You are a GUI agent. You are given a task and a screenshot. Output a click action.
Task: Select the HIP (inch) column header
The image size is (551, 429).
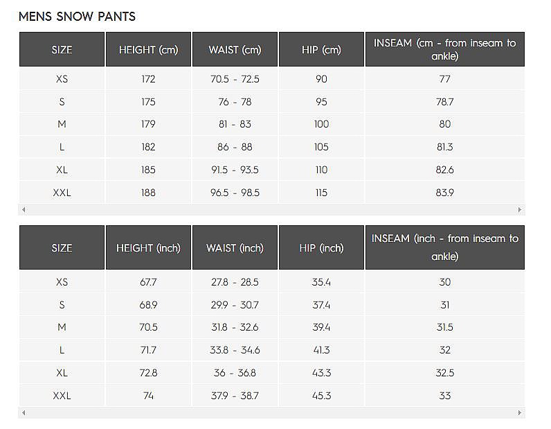[x=321, y=247]
